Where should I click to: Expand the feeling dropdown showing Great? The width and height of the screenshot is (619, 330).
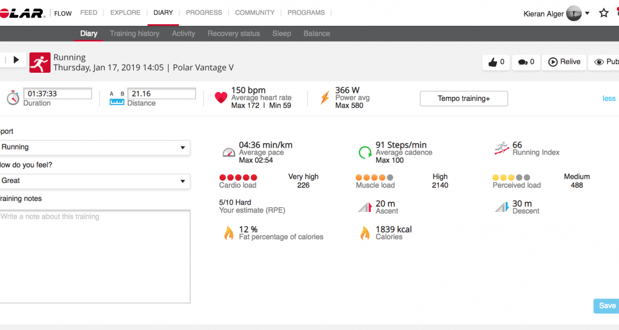click(94, 181)
